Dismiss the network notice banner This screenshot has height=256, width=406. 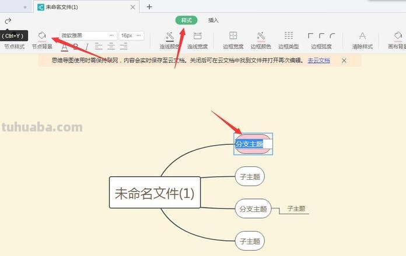coord(344,61)
